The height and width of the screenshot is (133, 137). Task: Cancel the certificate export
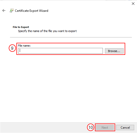pos(125,128)
